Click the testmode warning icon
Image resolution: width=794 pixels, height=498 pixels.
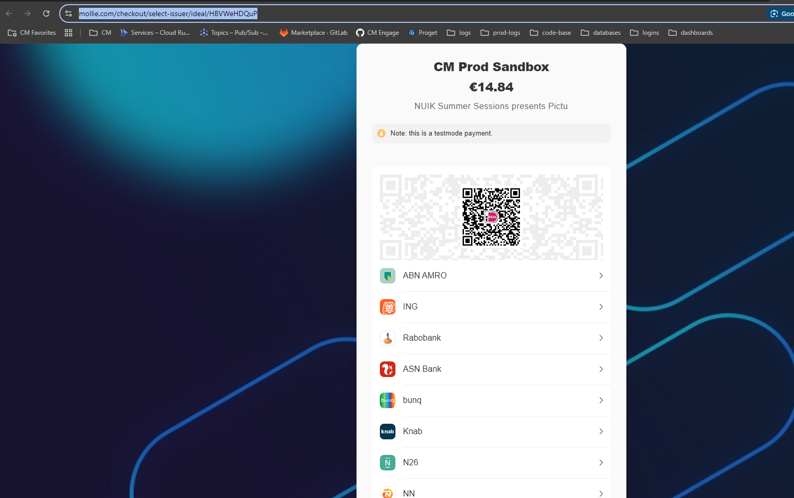point(381,133)
